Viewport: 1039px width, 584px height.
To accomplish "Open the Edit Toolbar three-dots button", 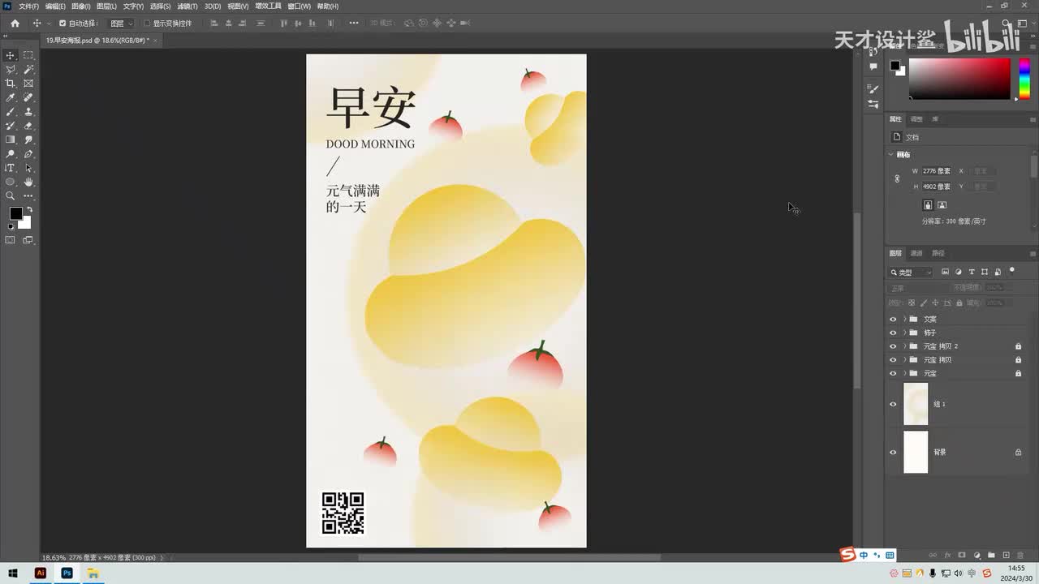I will (28, 195).
